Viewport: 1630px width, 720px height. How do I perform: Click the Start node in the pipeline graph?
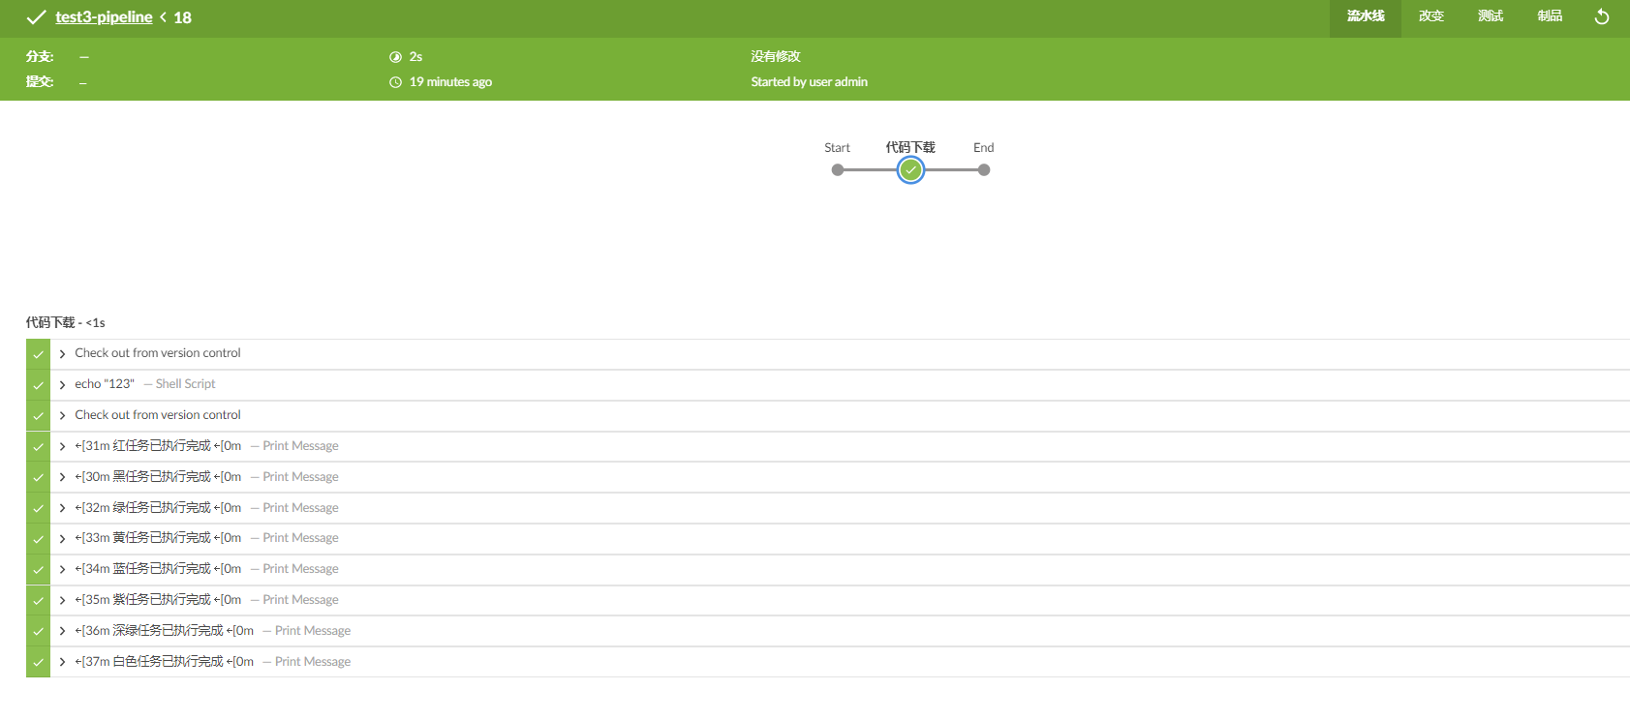(838, 170)
